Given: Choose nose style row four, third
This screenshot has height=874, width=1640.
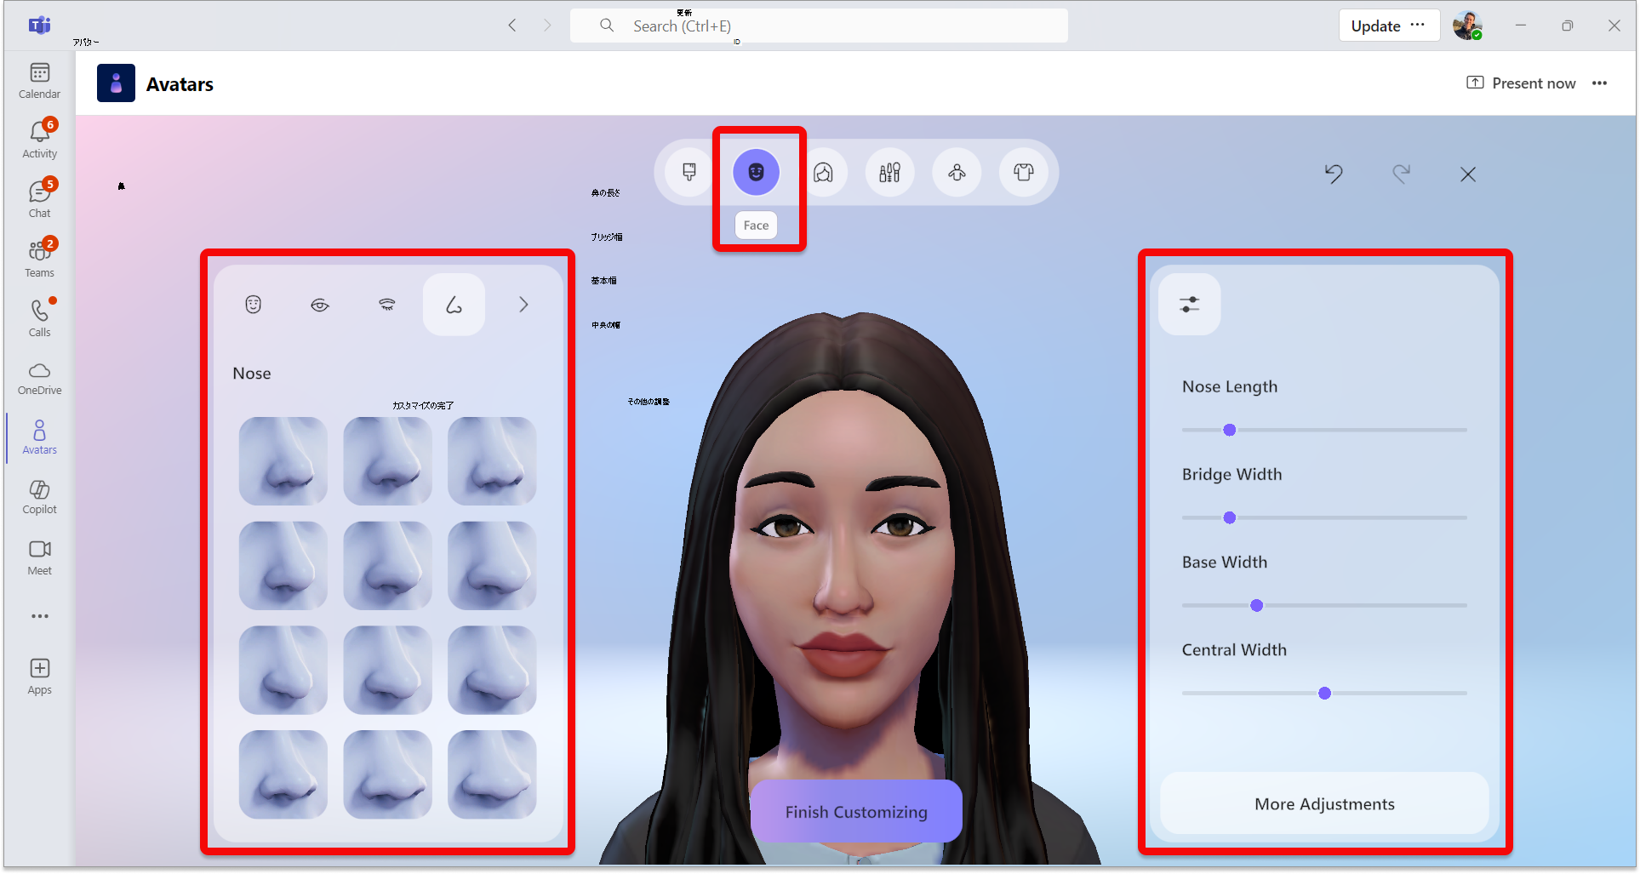Looking at the screenshot, I should [x=492, y=774].
